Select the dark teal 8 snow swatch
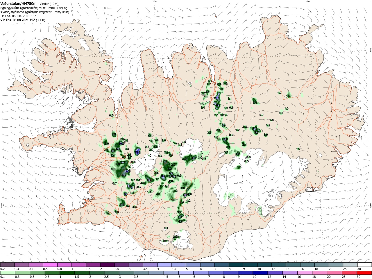 click(236, 265)
